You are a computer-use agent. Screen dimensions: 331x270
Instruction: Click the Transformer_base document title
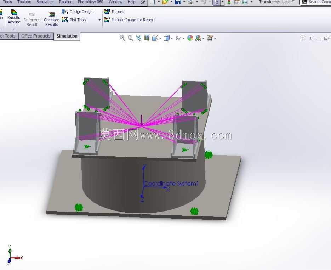(276, 2)
